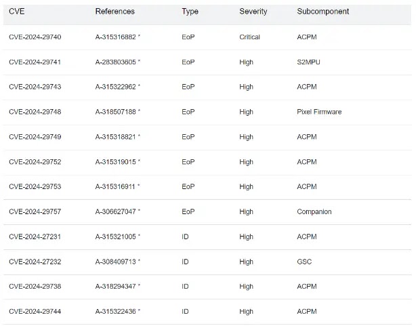Click the Subcomponent column header
The height and width of the screenshot is (328, 416).
tap(323, 12)
